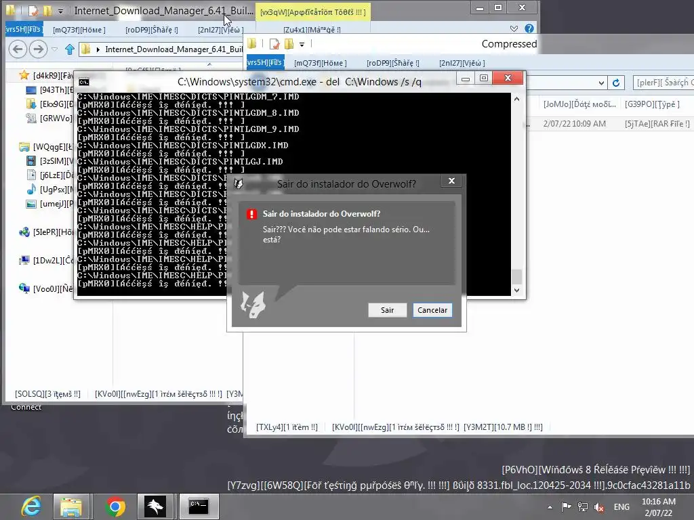Select [UgPsx] Music library item
The width and height of the screenshot is (694, 520).
(49, 190)
